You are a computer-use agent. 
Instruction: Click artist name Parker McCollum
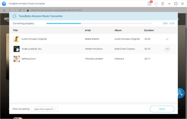point(94,49)
